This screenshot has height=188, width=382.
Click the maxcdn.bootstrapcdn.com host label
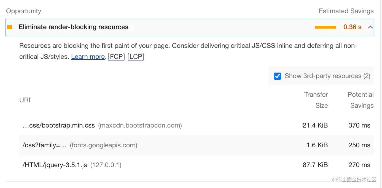click(140, 126)
